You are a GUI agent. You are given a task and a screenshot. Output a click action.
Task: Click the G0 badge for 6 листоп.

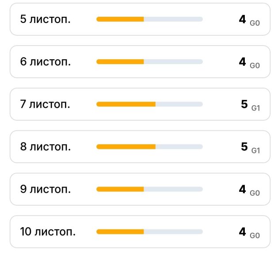coord(255,65)
